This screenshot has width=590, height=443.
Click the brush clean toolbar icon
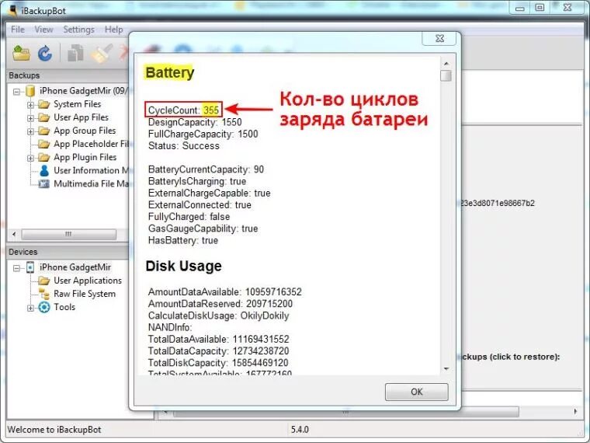102,53
